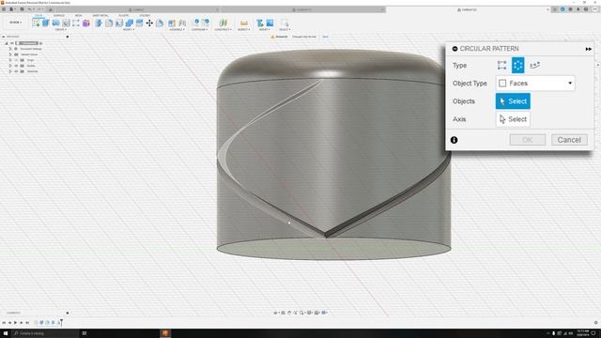The image size is (601, 338).
Task: Switch to the PLASTIC tab
Action: [x=123, y=16]
